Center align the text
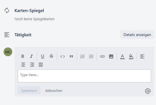Image resolution: width=156 pixels, height=105 pixels. click(23, 65)
